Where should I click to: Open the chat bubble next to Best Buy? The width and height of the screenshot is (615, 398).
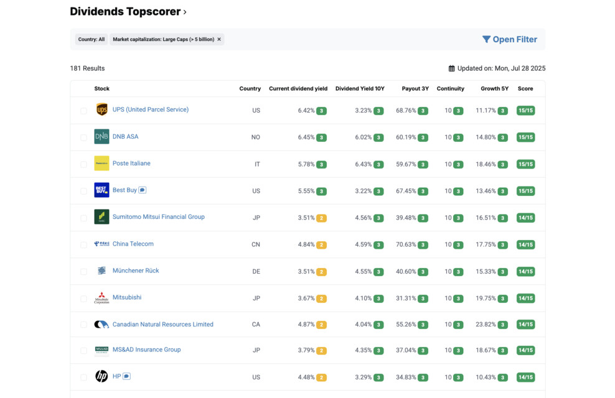click(141, 190)
